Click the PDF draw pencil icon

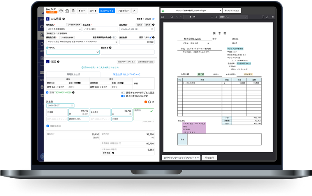(267, 17)
